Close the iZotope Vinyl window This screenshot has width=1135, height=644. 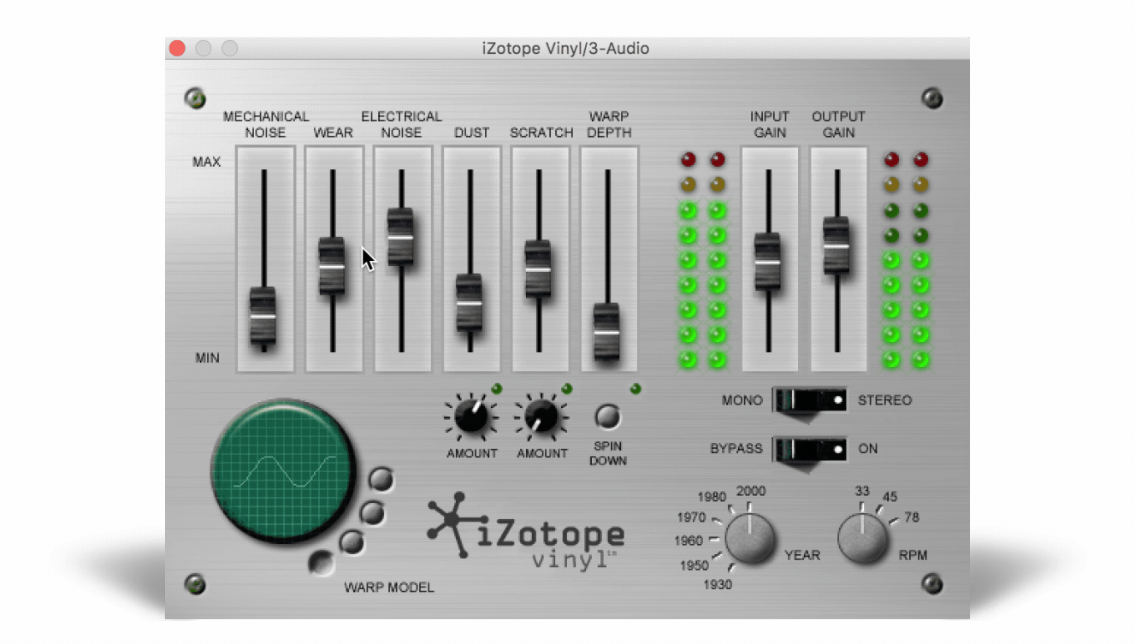point(177,49)
